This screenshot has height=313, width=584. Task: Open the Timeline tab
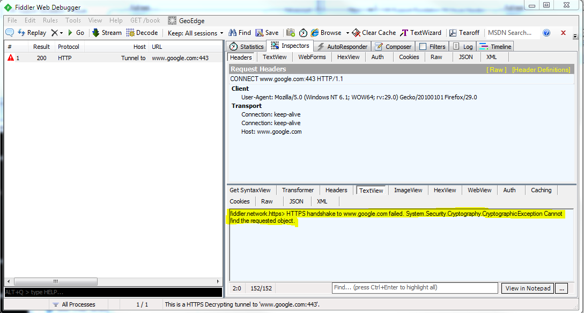tap(495, 47)
